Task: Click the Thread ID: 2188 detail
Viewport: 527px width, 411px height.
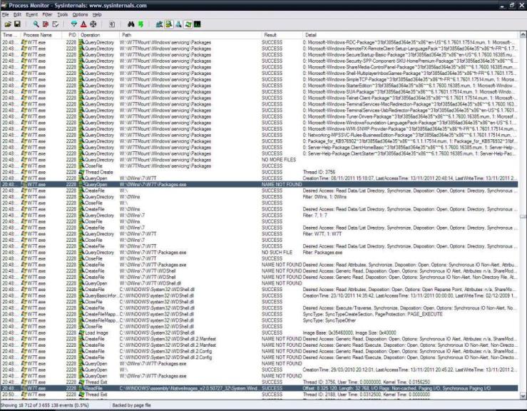Action: 367,395
